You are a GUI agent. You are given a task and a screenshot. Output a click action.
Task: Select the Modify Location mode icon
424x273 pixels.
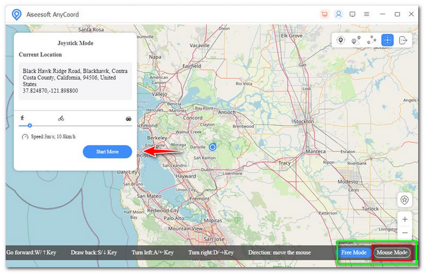(x=341, y=40)
